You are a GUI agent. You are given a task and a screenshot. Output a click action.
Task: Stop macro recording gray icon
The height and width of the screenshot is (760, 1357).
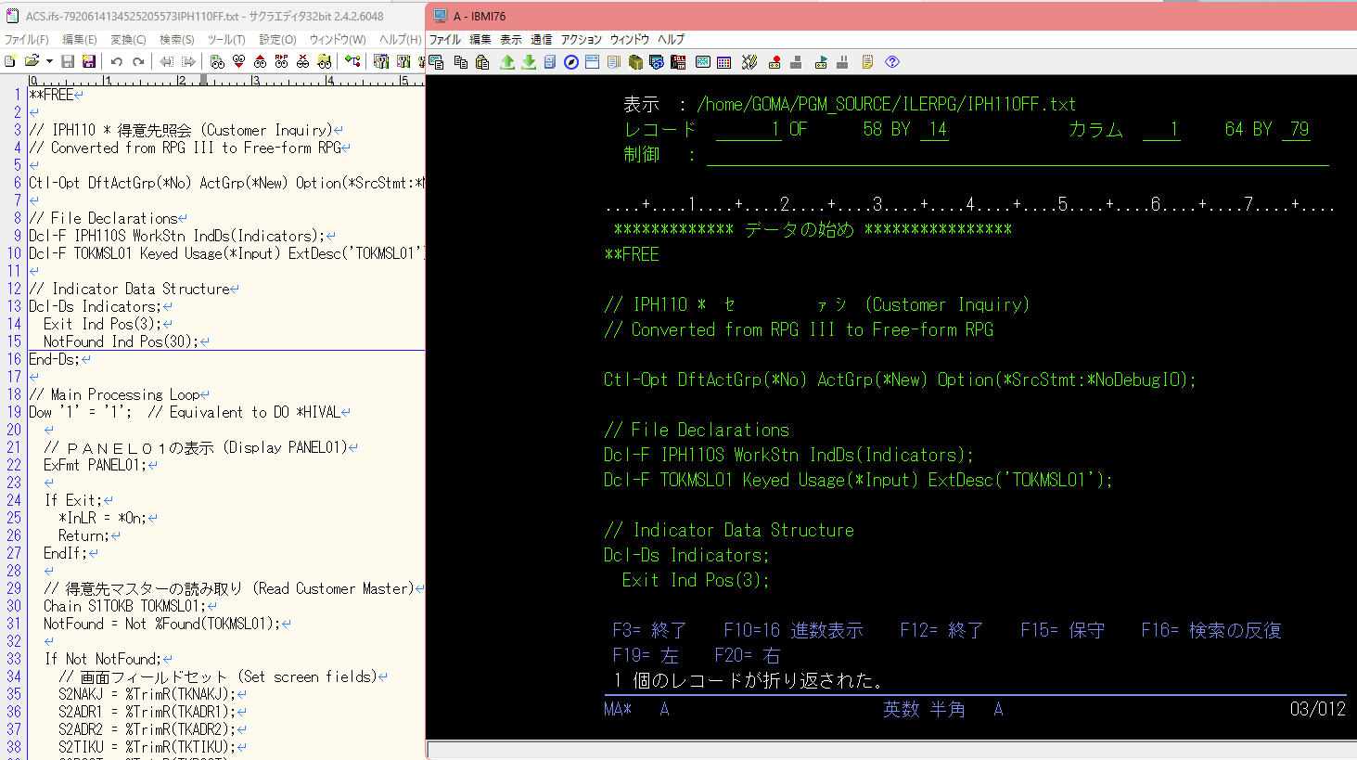pos(796,62)
